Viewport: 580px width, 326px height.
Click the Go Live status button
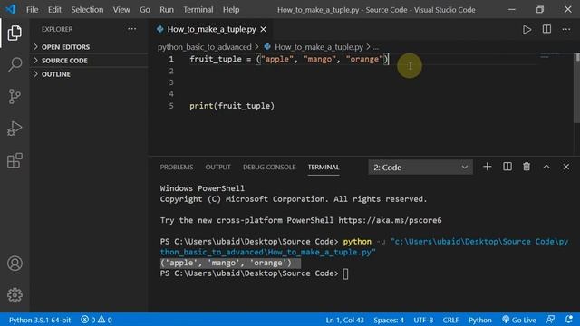tap(519, 320)
